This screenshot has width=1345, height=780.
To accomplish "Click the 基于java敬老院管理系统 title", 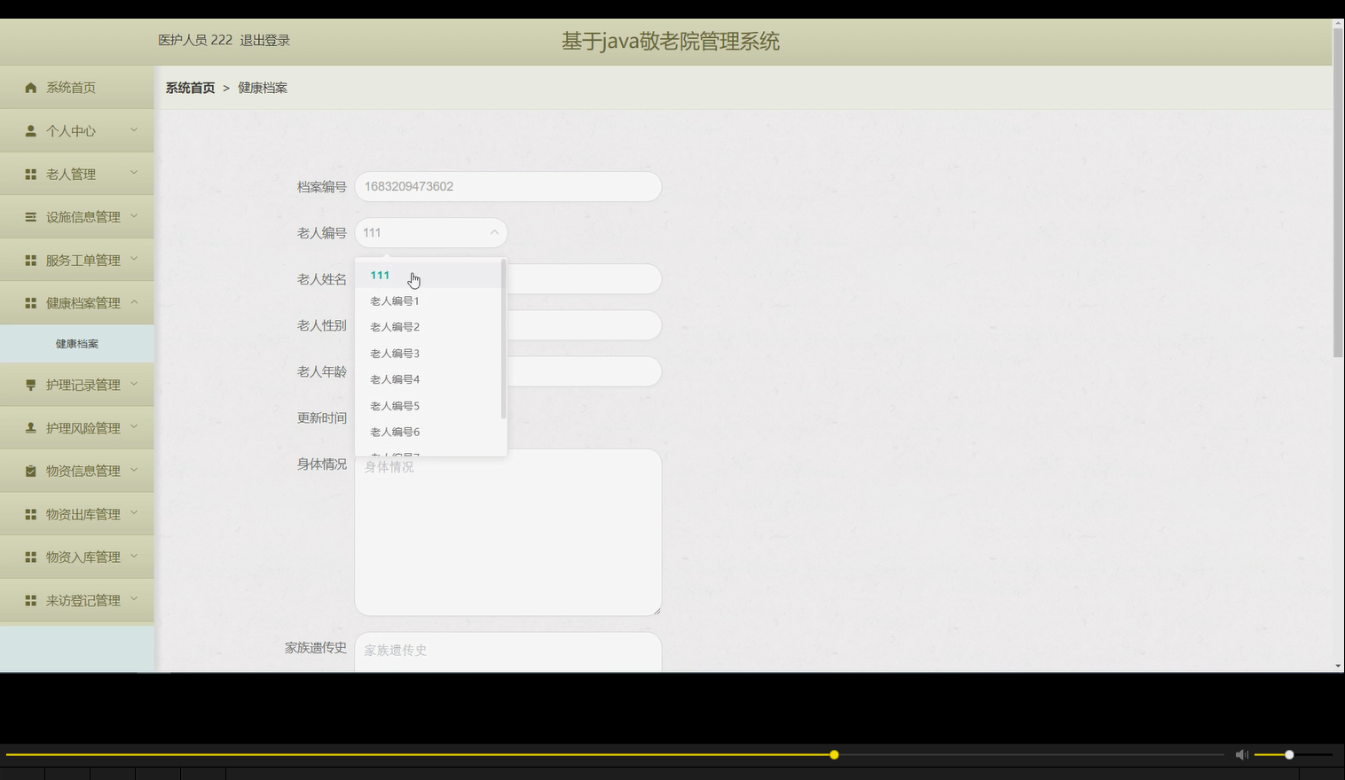I will [671, 42].
